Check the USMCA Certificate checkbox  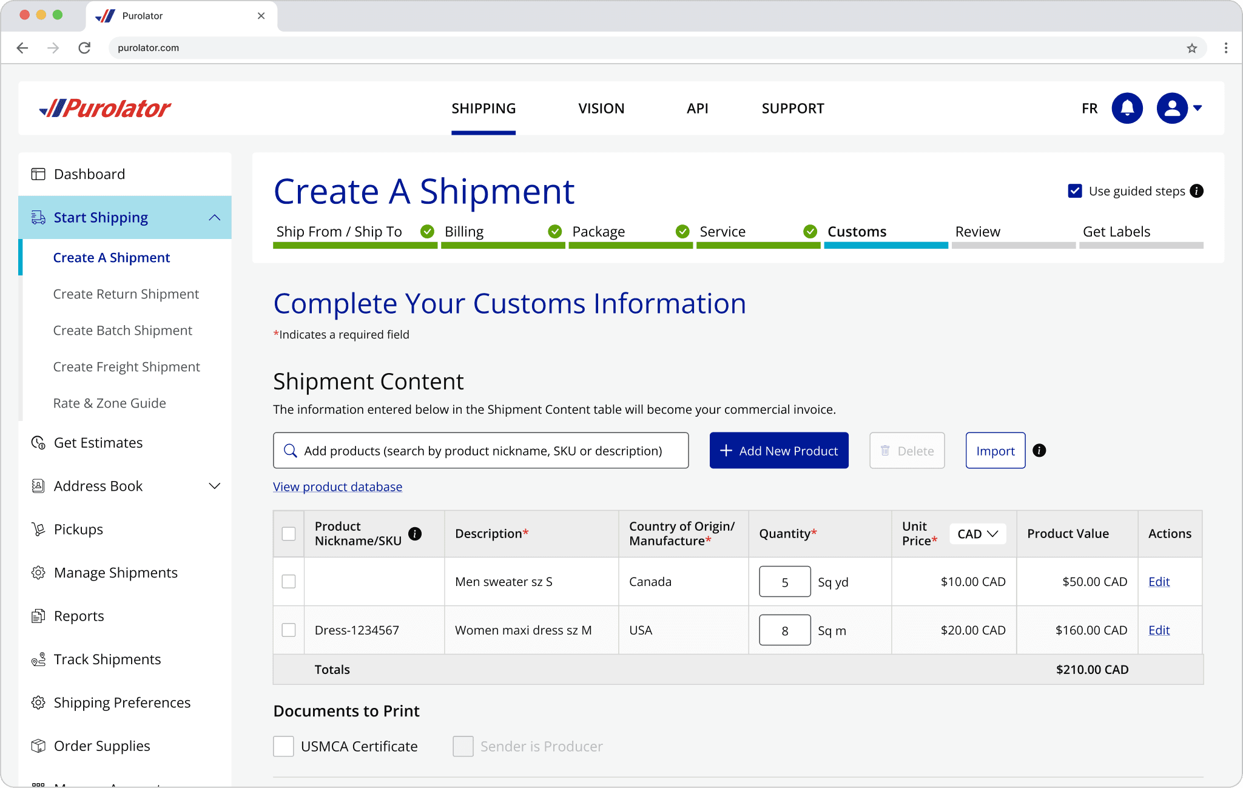point(283,746)
